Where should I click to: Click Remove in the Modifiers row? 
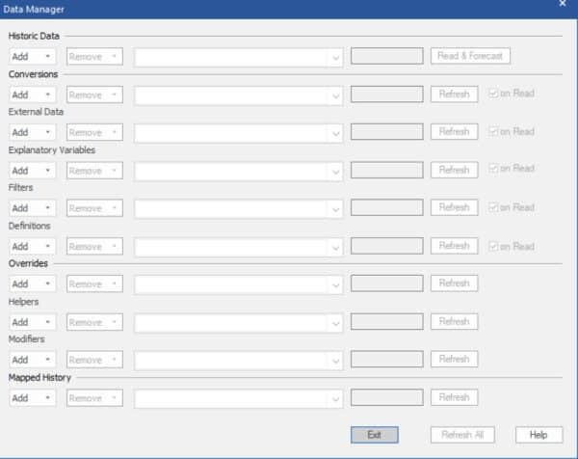coord(94,360)
